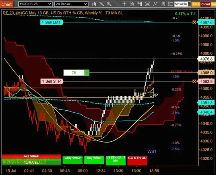The height and width of the screenshot is (175, 216).
Task: Click the 4063.9 stop price label
Action: click(x=206, y=82)
